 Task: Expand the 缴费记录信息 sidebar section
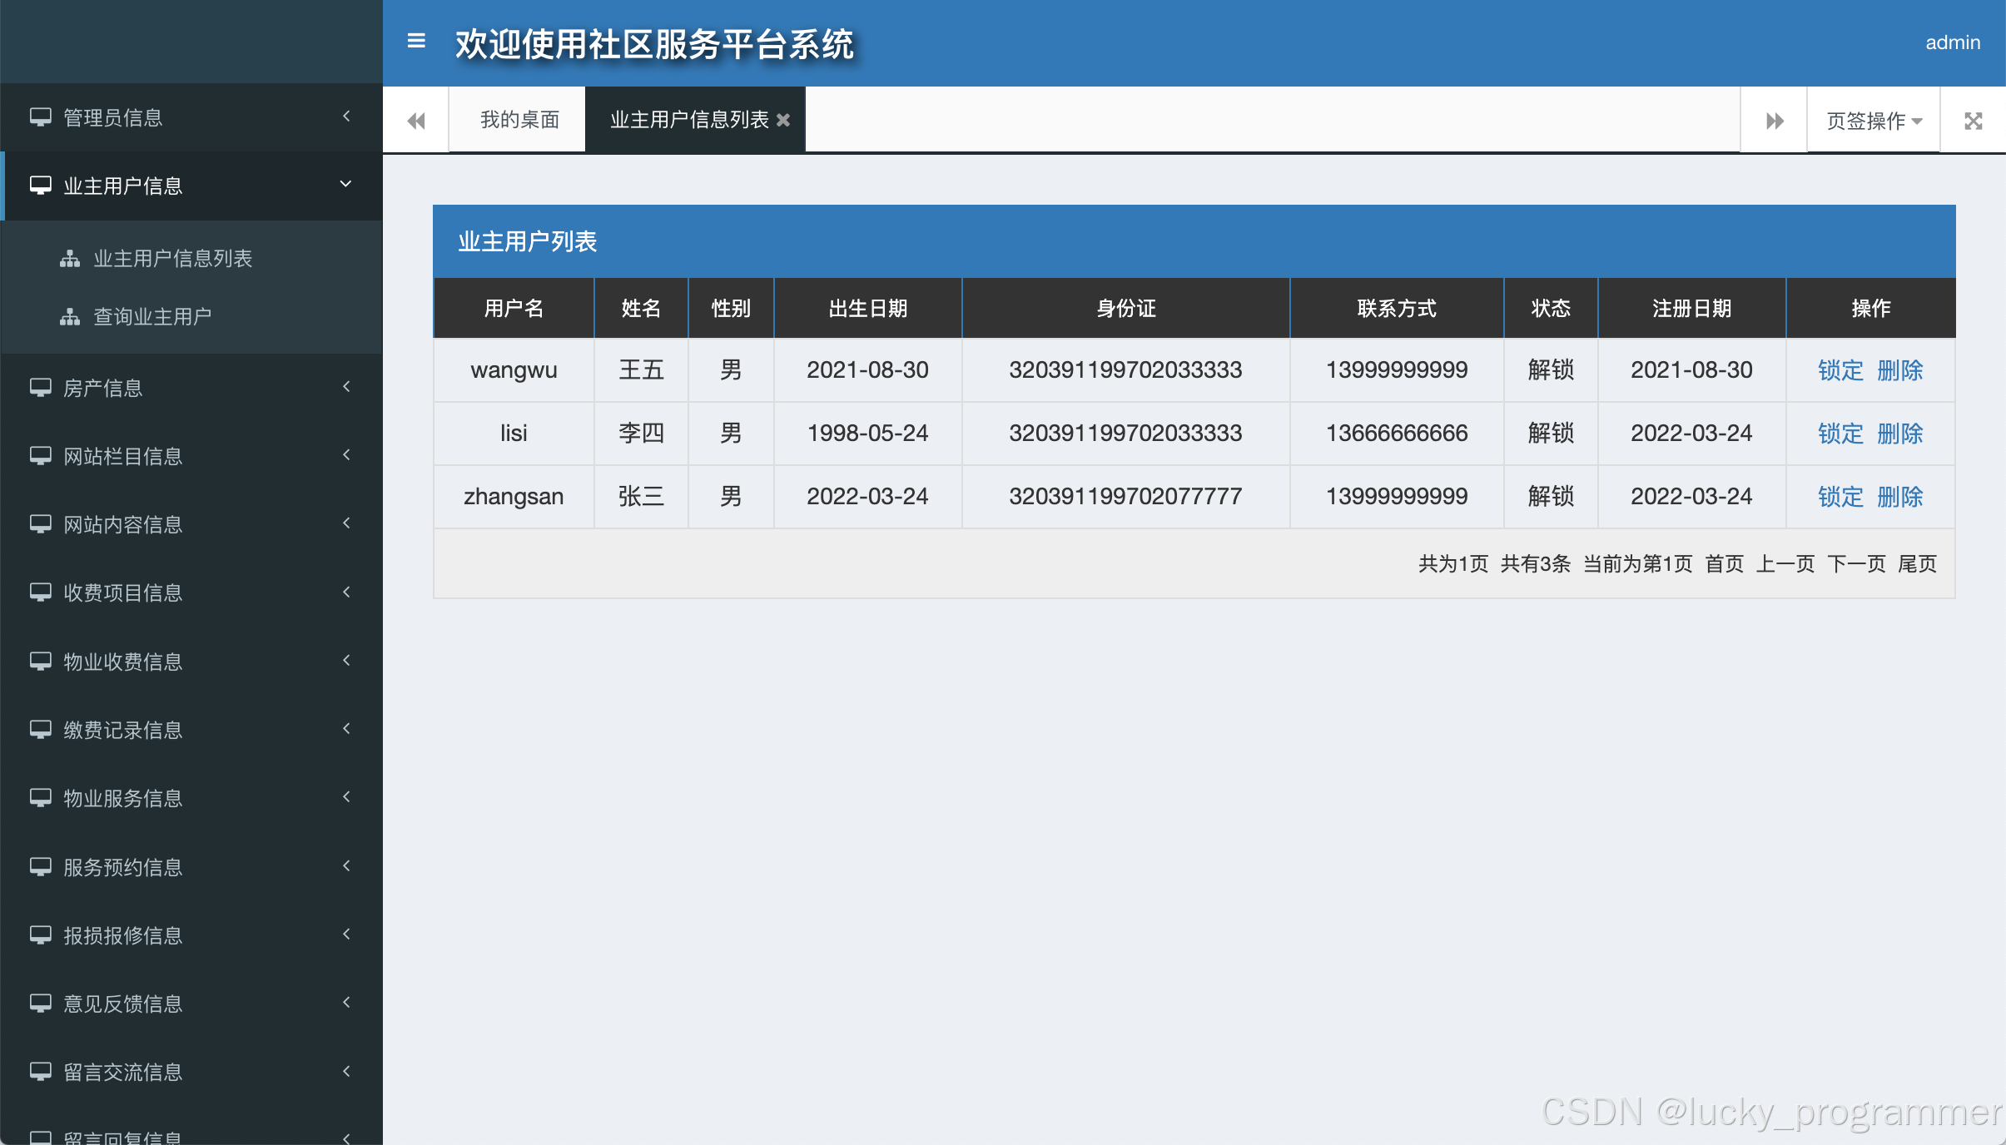click(x=123, y=730)
